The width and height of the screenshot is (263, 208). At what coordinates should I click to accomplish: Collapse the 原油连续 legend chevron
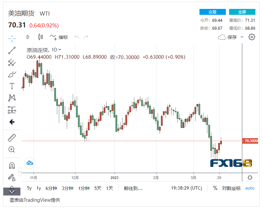tap(60, 50)
